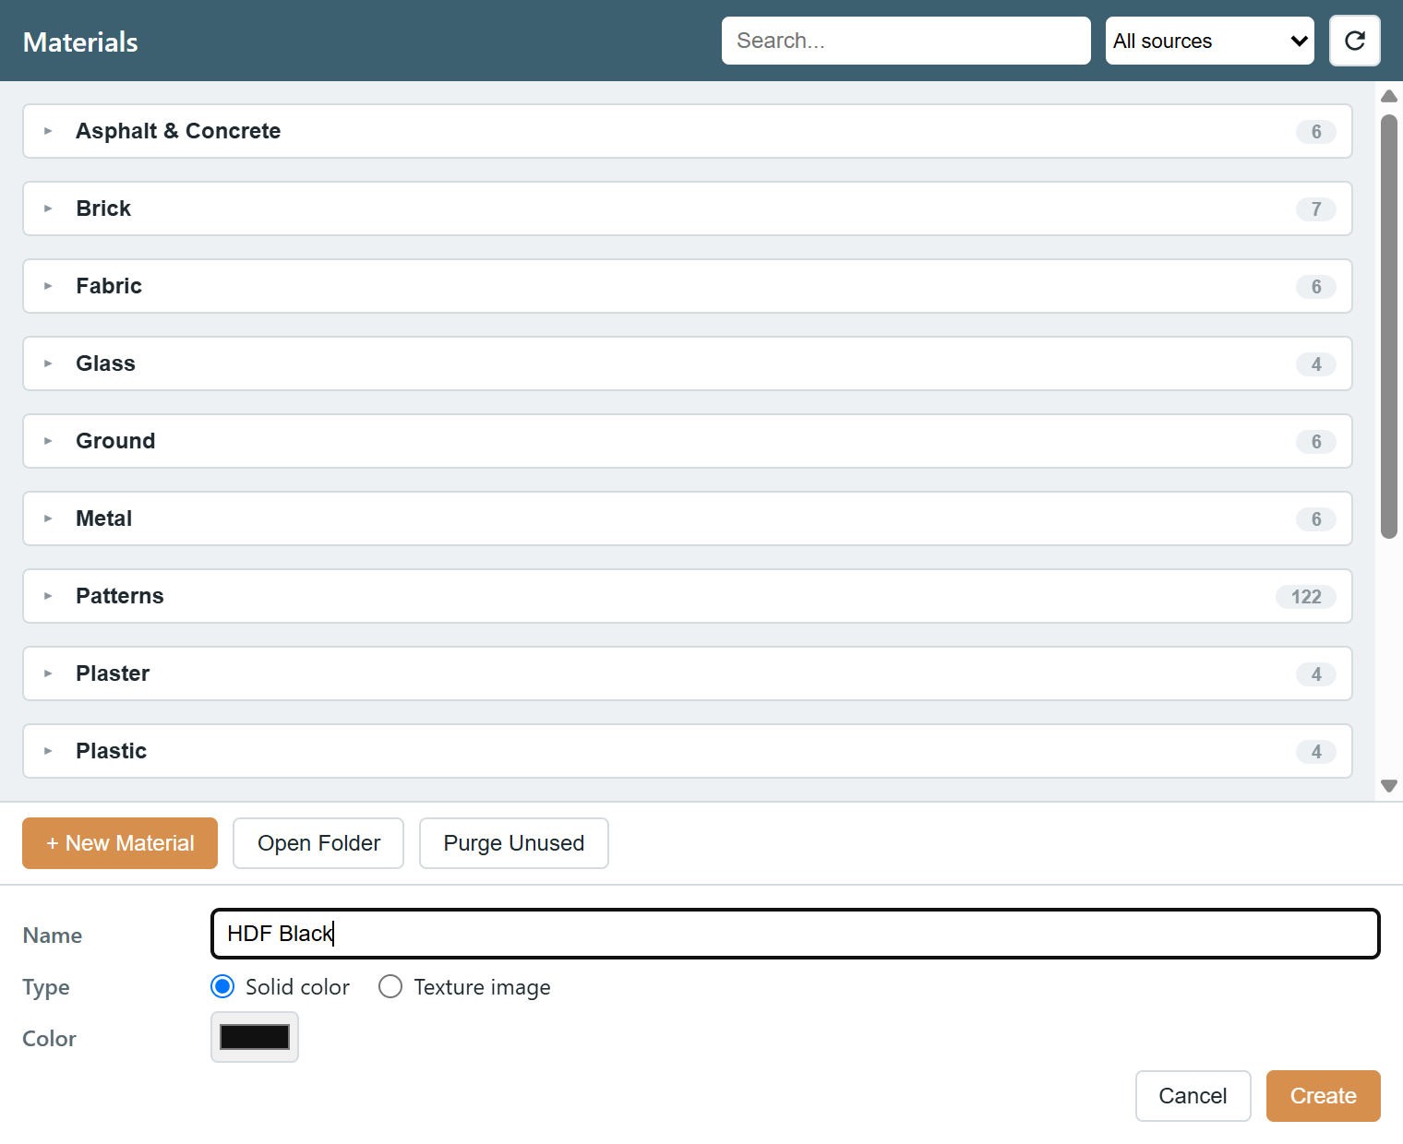Viewport: 1403px width, 1144px height.
Task: Click the refresh icon button
Action: pyautogui.click(x=1354, y=41)
